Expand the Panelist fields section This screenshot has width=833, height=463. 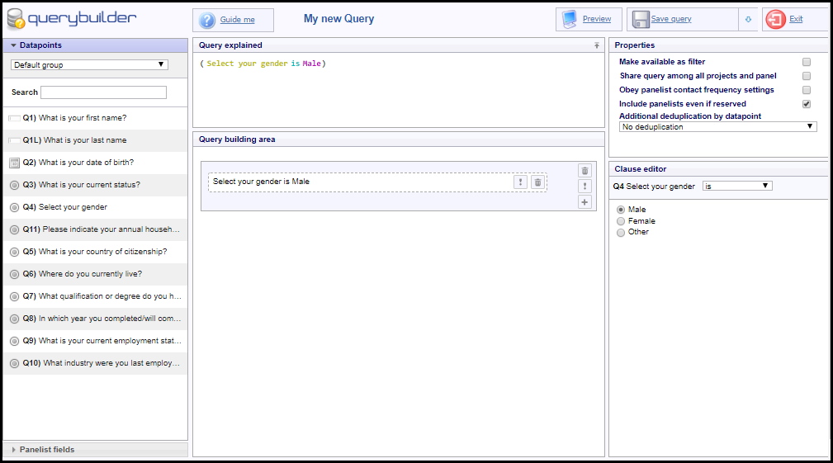coord(96,450)
